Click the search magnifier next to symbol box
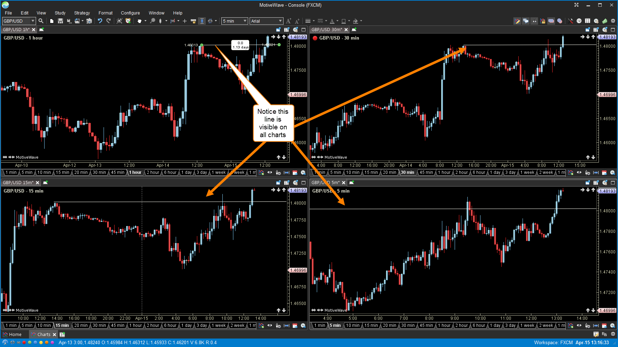The width and height of the screenshot is (618, 347). (41, 21)
